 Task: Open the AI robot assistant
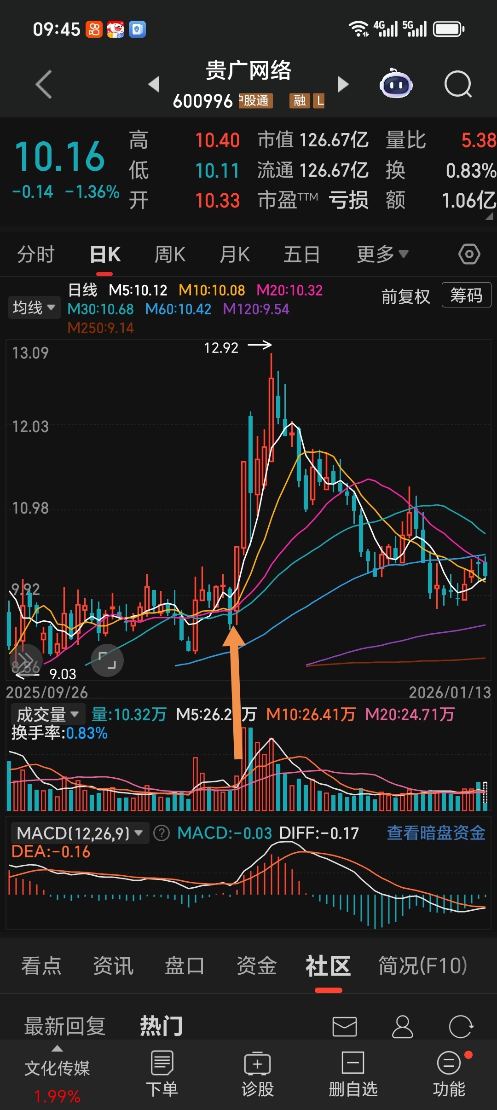tap(396, 84)
